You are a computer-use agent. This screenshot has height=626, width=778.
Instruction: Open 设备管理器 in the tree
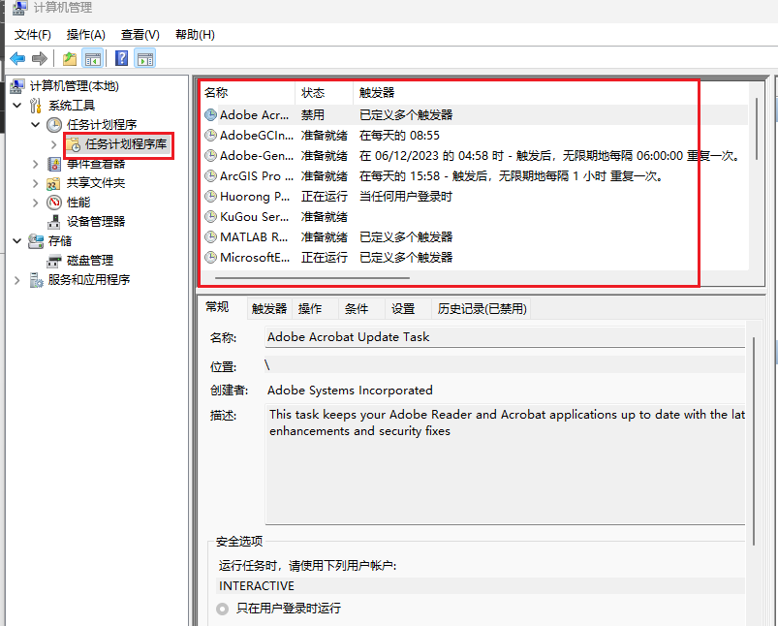click(95, 221)
